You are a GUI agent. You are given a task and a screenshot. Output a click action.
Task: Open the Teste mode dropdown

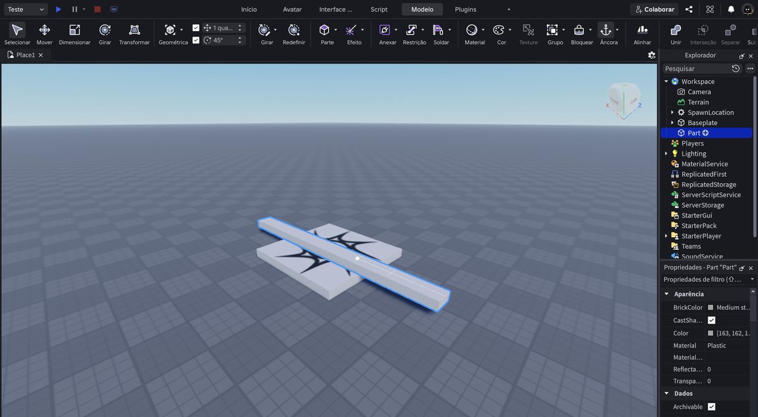click(x=25, y=9)
